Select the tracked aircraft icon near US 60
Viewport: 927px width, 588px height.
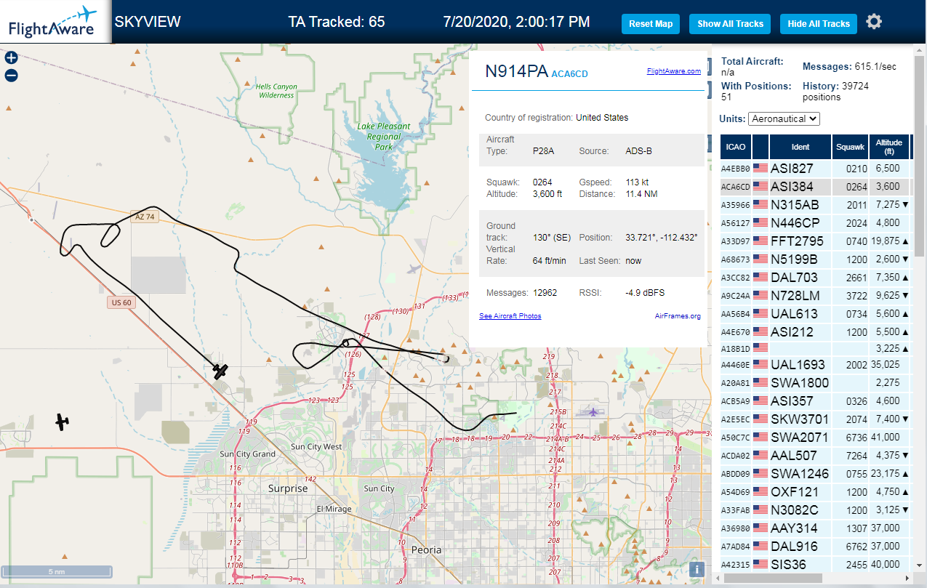coord(220,371)
